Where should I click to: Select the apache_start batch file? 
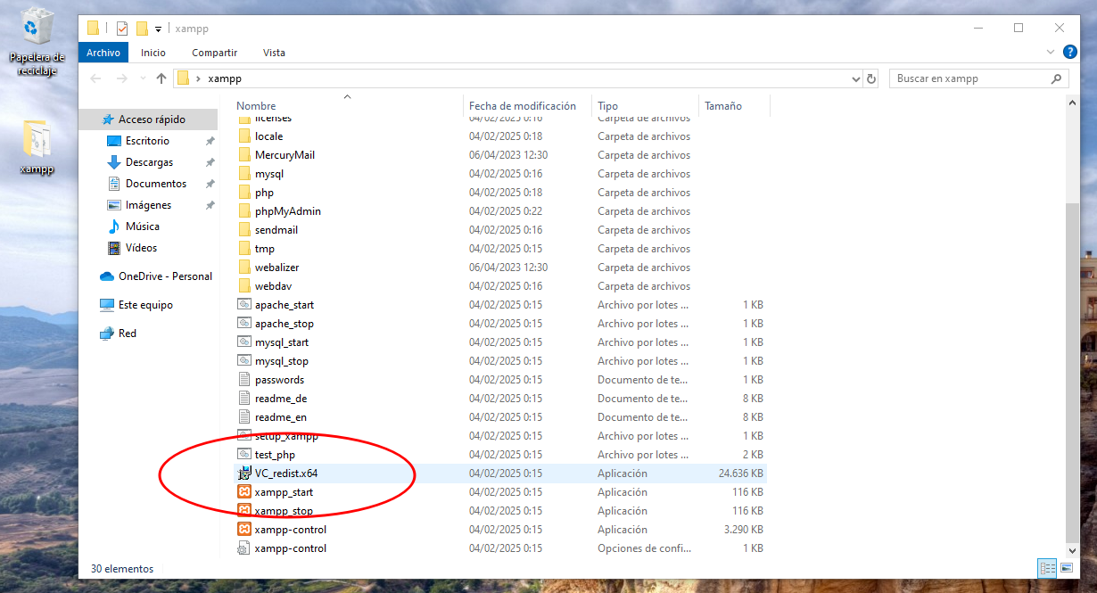click(284, 305)
